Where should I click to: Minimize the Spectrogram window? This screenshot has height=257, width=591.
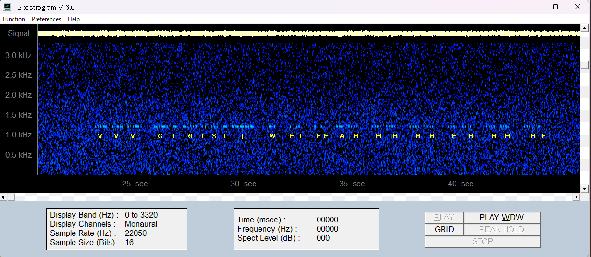(533, 7)
